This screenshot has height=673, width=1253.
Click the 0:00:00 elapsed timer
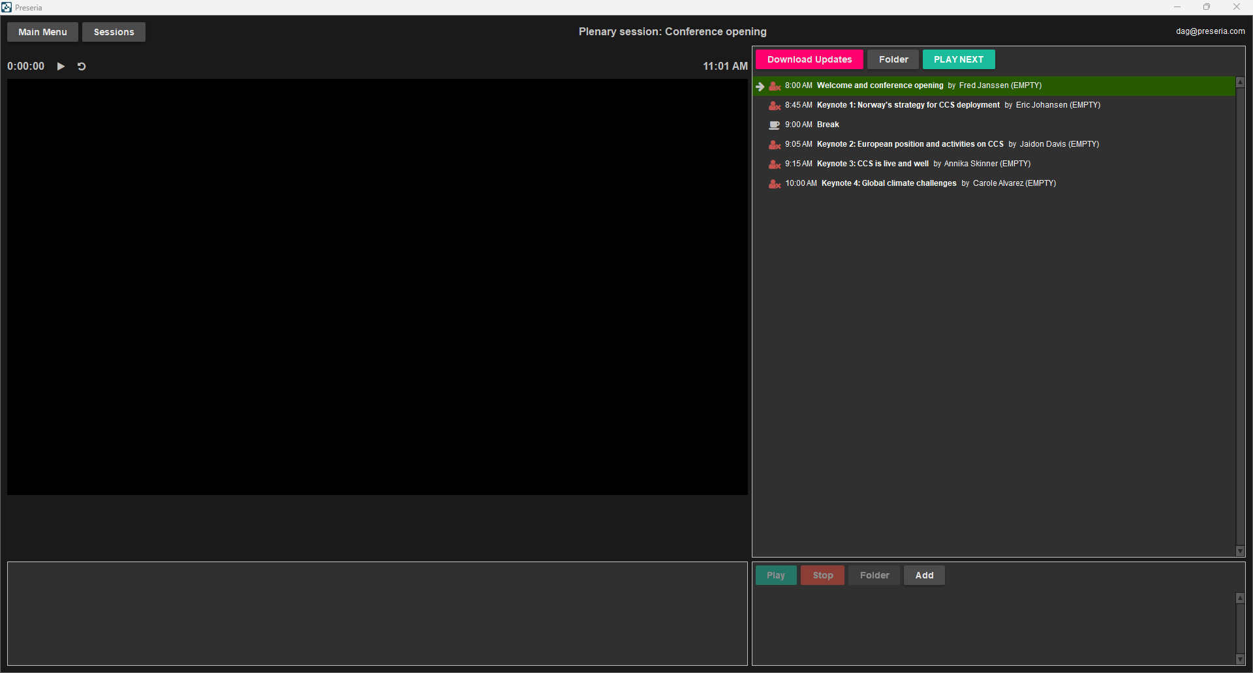[x=26, y=67]
